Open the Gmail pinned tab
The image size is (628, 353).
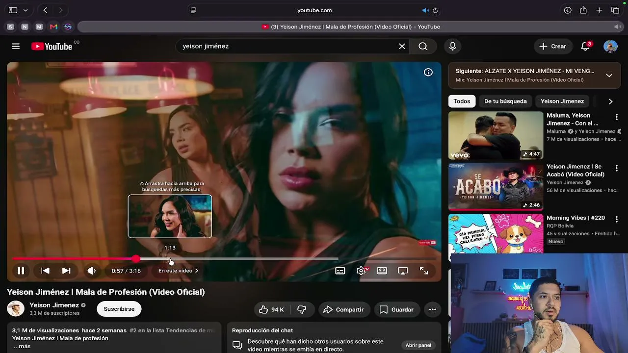pyautogui.click(x=53, y=27)
